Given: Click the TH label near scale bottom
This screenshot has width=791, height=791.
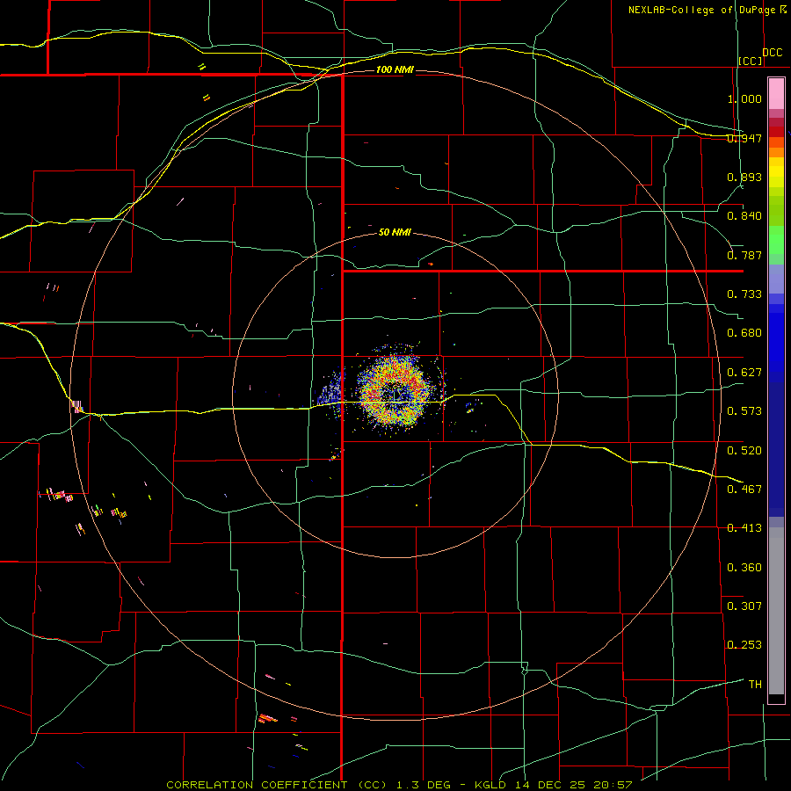Looking at the screenshot, I should click(x=755, y=685).
